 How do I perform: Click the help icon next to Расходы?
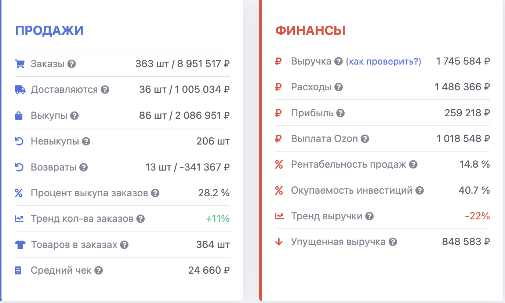[339, 87]
